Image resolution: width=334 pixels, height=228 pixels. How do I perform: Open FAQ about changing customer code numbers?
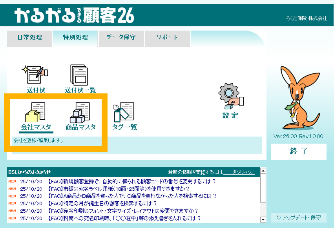131,181
